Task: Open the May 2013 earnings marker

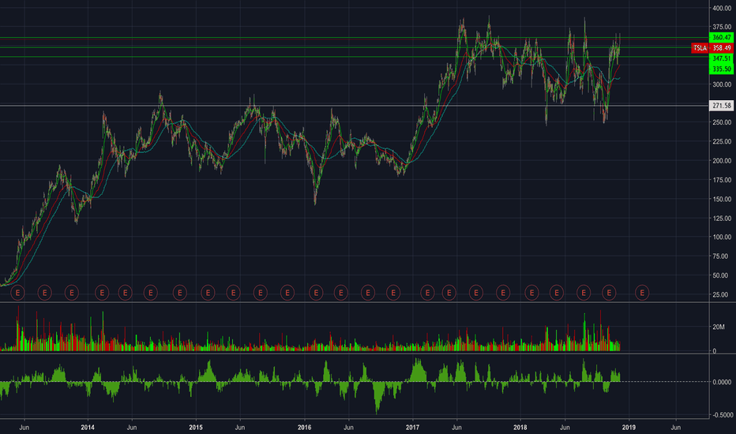Action: (17, 294)
